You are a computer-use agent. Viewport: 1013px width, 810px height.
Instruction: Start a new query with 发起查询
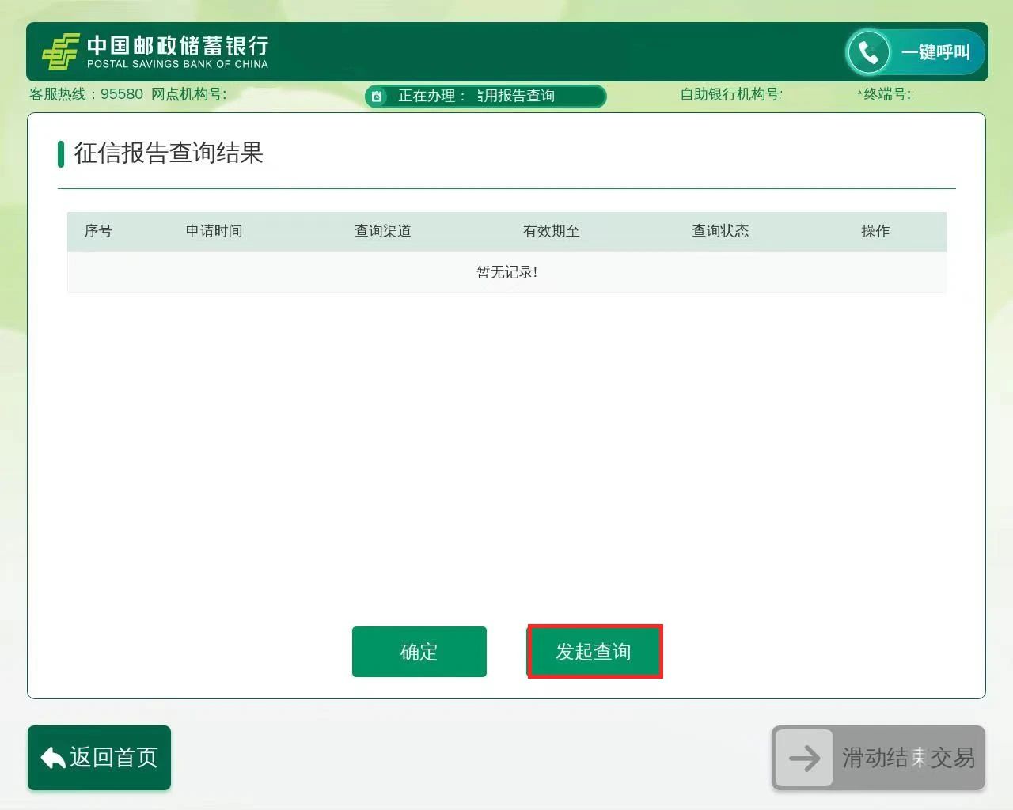pyautogui.click(x=594, y=651)
